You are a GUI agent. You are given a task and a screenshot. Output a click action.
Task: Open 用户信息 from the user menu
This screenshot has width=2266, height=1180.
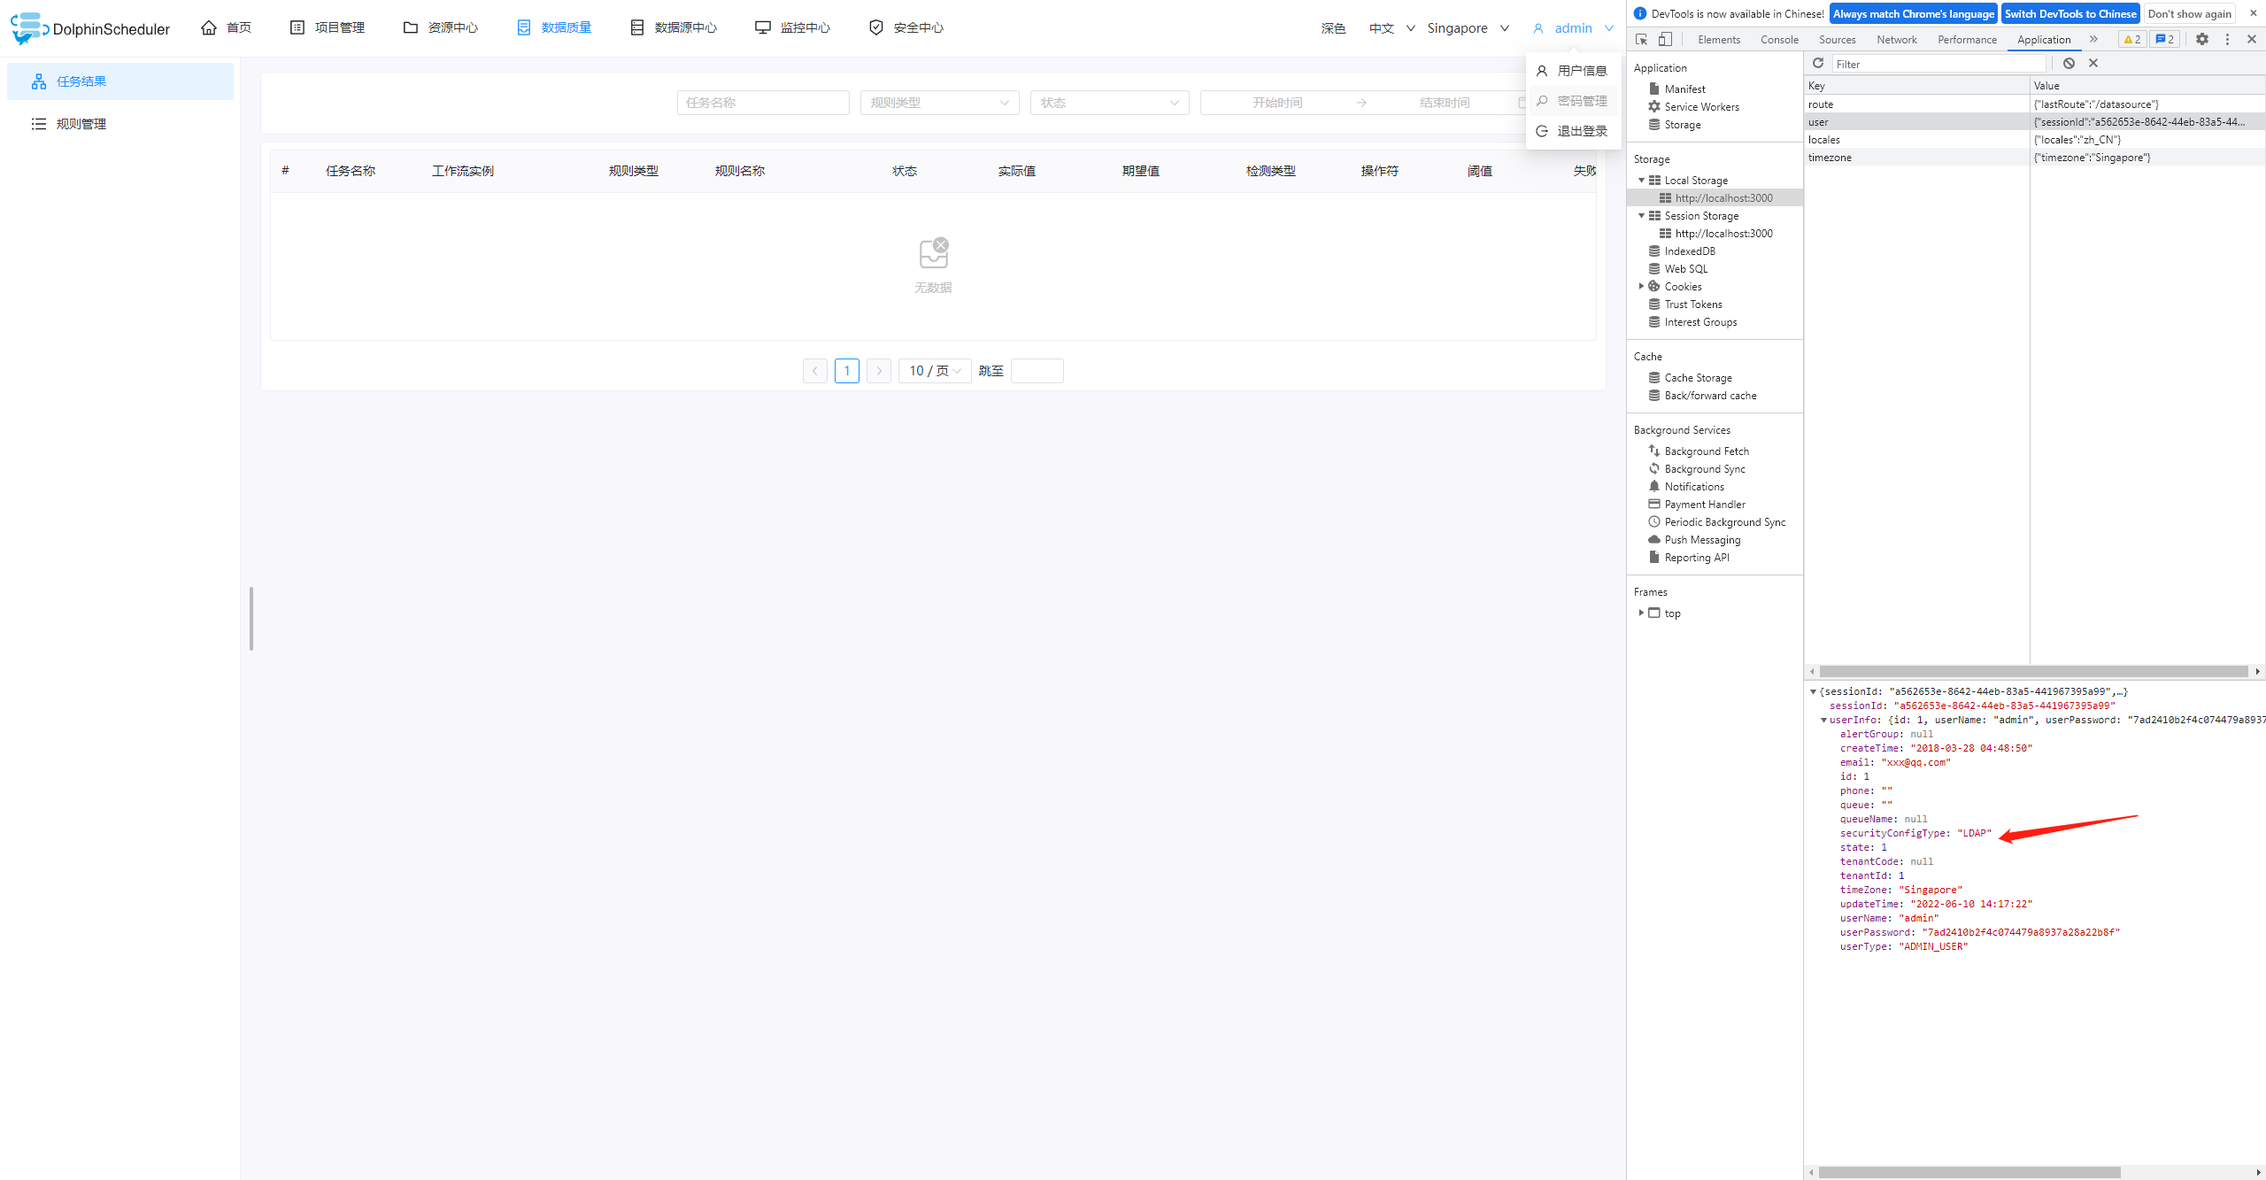(1581, 71)
